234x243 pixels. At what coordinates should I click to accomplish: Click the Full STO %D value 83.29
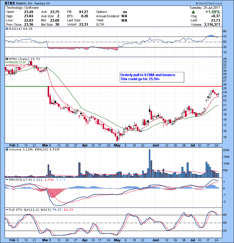click(68, 210)
